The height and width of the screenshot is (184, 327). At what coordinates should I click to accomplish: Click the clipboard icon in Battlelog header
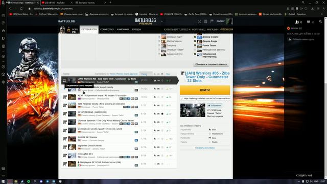pos(205,21)
